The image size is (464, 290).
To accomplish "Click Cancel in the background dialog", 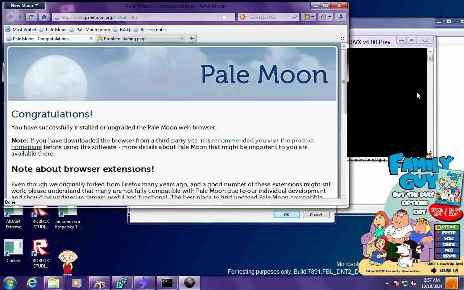I will pyautogui.click(x=316, y=215).
